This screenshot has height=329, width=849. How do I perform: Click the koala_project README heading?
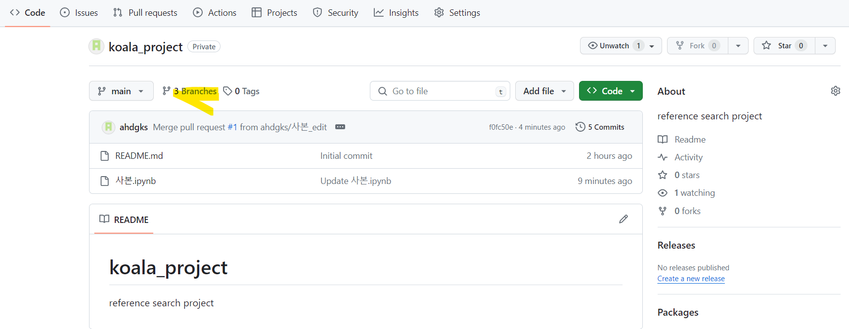[x=168, y=268]
